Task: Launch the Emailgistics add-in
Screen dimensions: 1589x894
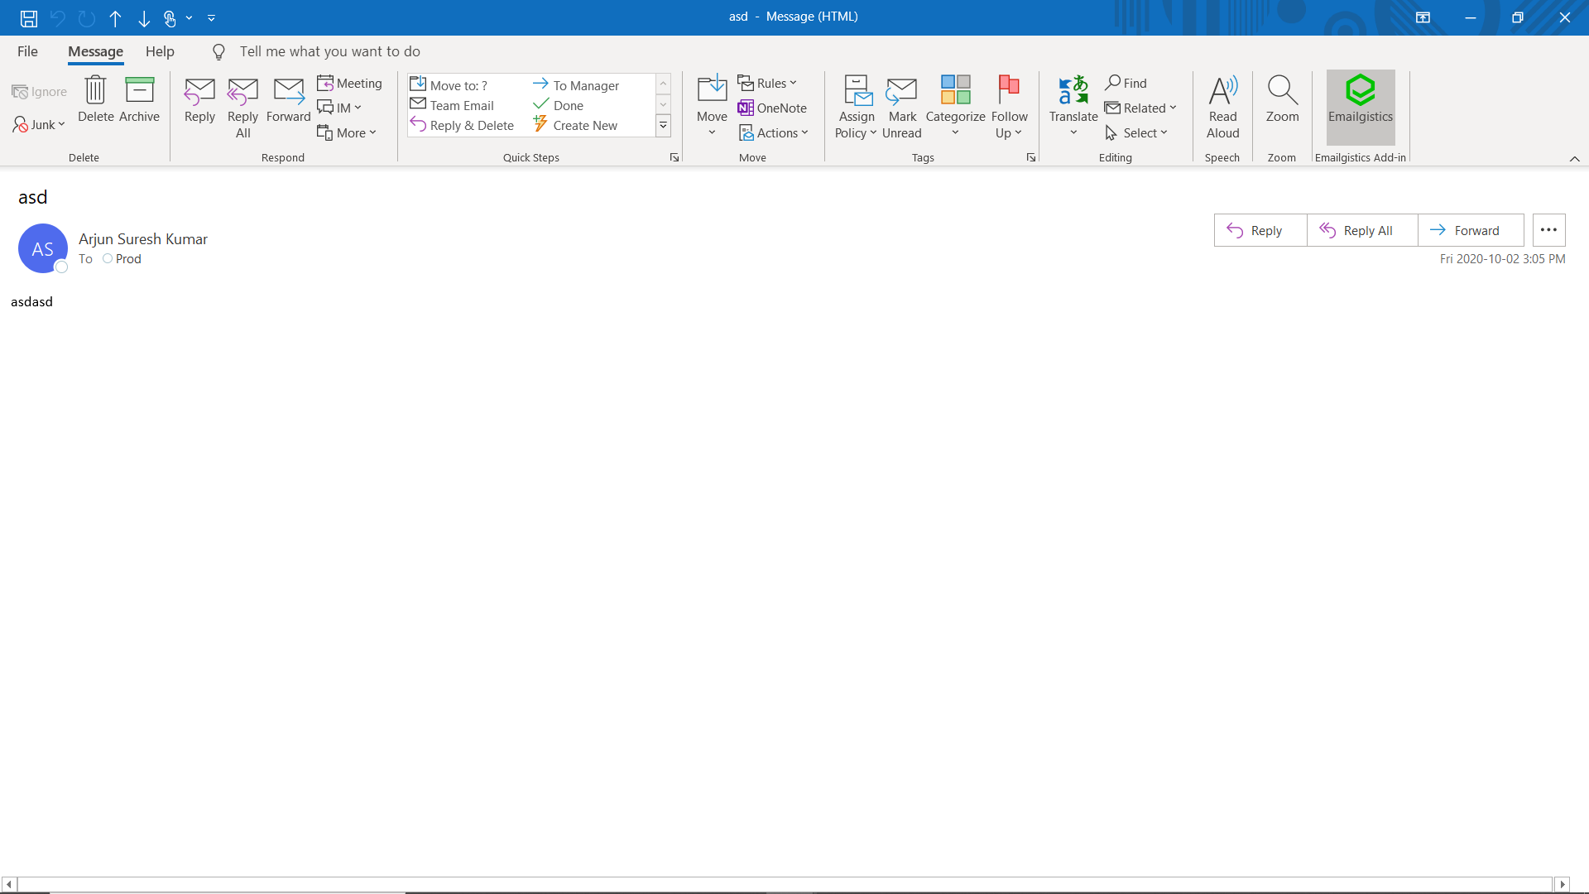Action: [1360, 106]
